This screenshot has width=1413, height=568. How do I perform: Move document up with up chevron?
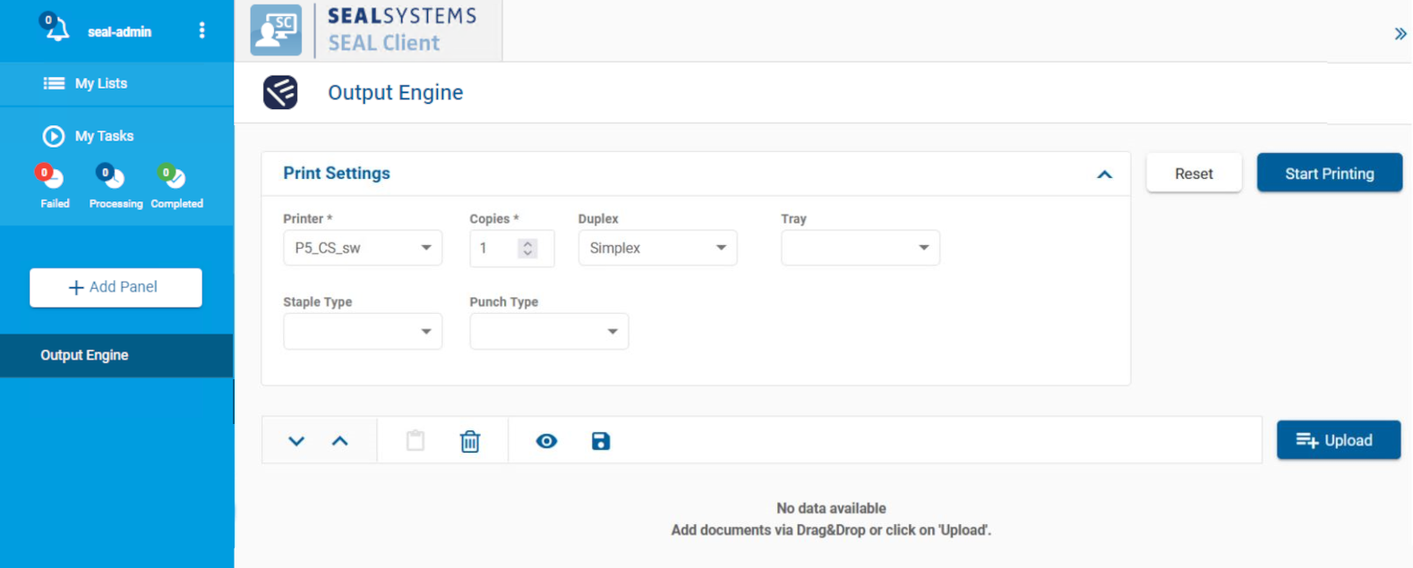coord(340,441)
